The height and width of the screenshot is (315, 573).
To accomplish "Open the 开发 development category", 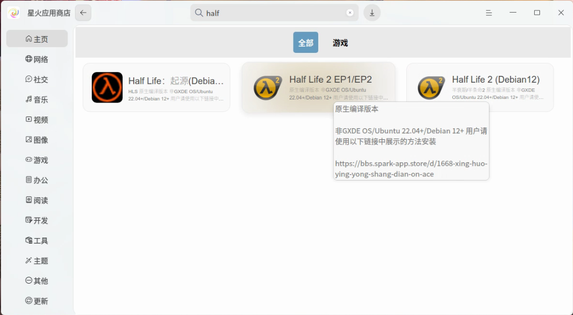I will tap(37, 220).
